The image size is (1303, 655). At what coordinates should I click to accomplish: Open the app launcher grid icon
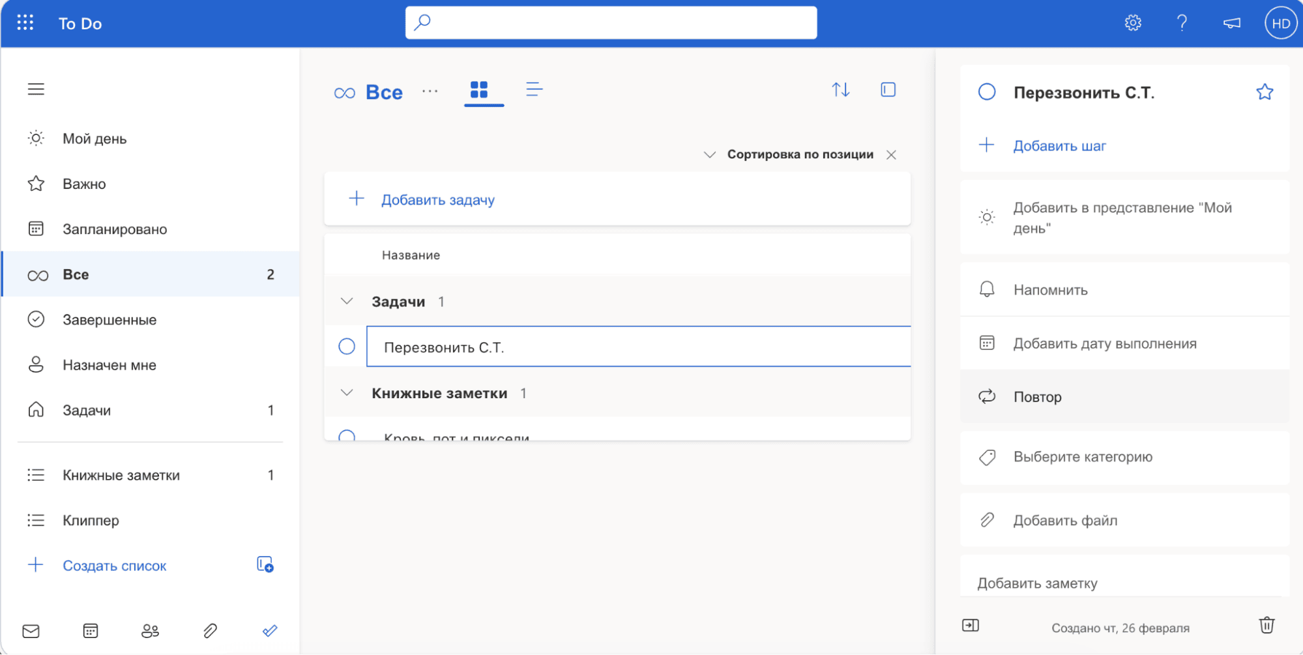25,23
